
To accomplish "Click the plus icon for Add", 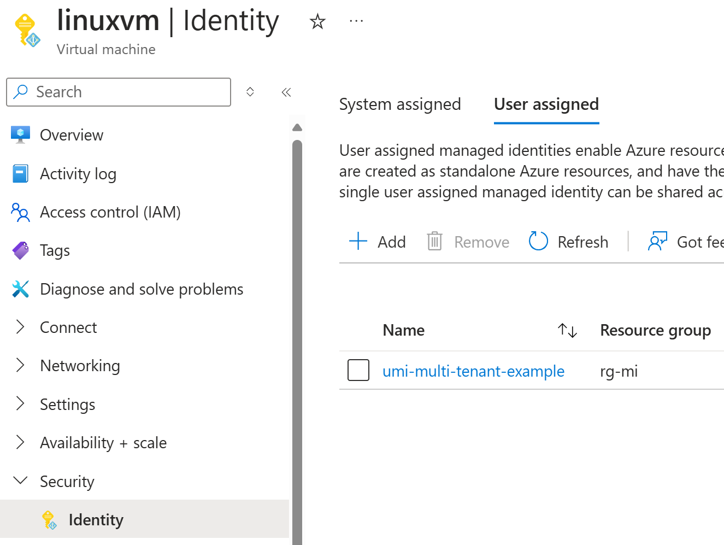I will (358, 241).
